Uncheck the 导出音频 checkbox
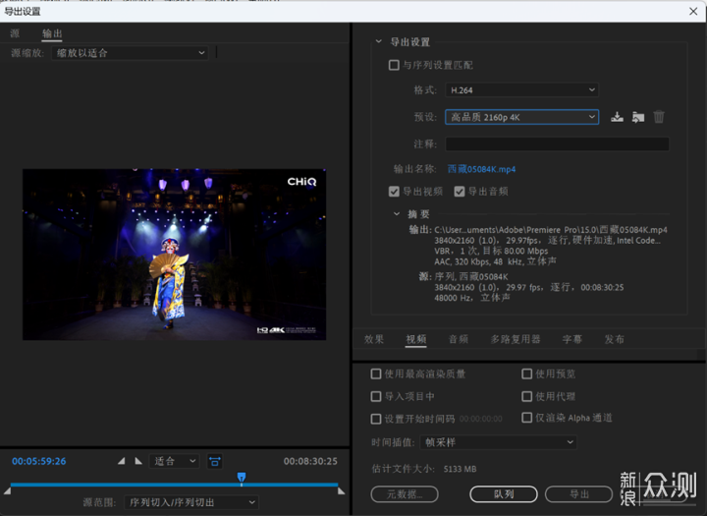Screen dimensions: 707x516 pyautogui.click(x=459, y=192)
